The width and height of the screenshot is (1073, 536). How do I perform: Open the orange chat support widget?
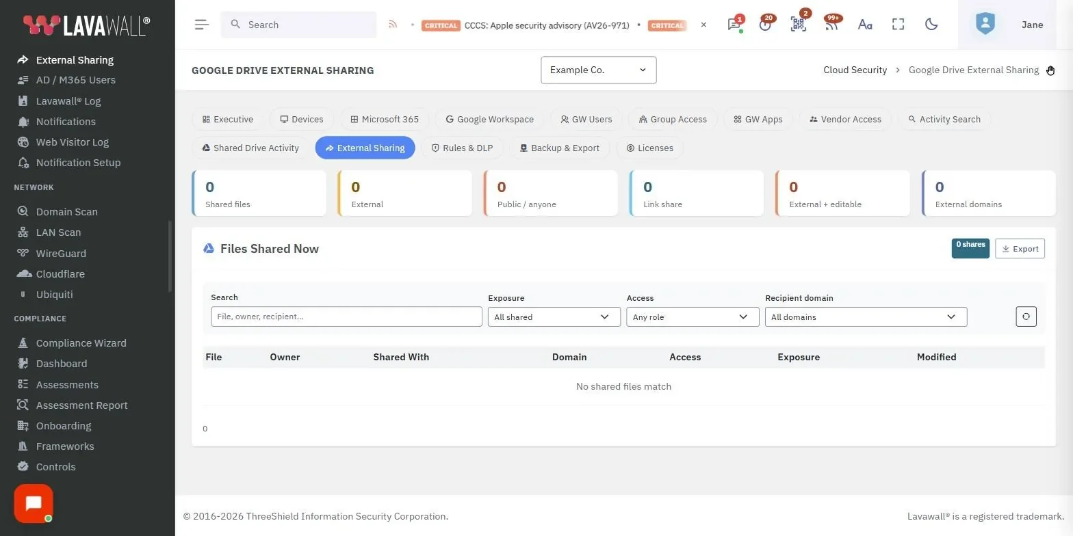pyautogui.click(x=34, y=504)
